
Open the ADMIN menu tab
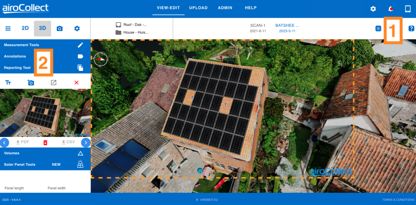[x=225, y=8]
